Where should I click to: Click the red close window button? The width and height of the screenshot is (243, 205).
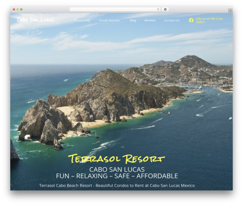tap(14, 10)
